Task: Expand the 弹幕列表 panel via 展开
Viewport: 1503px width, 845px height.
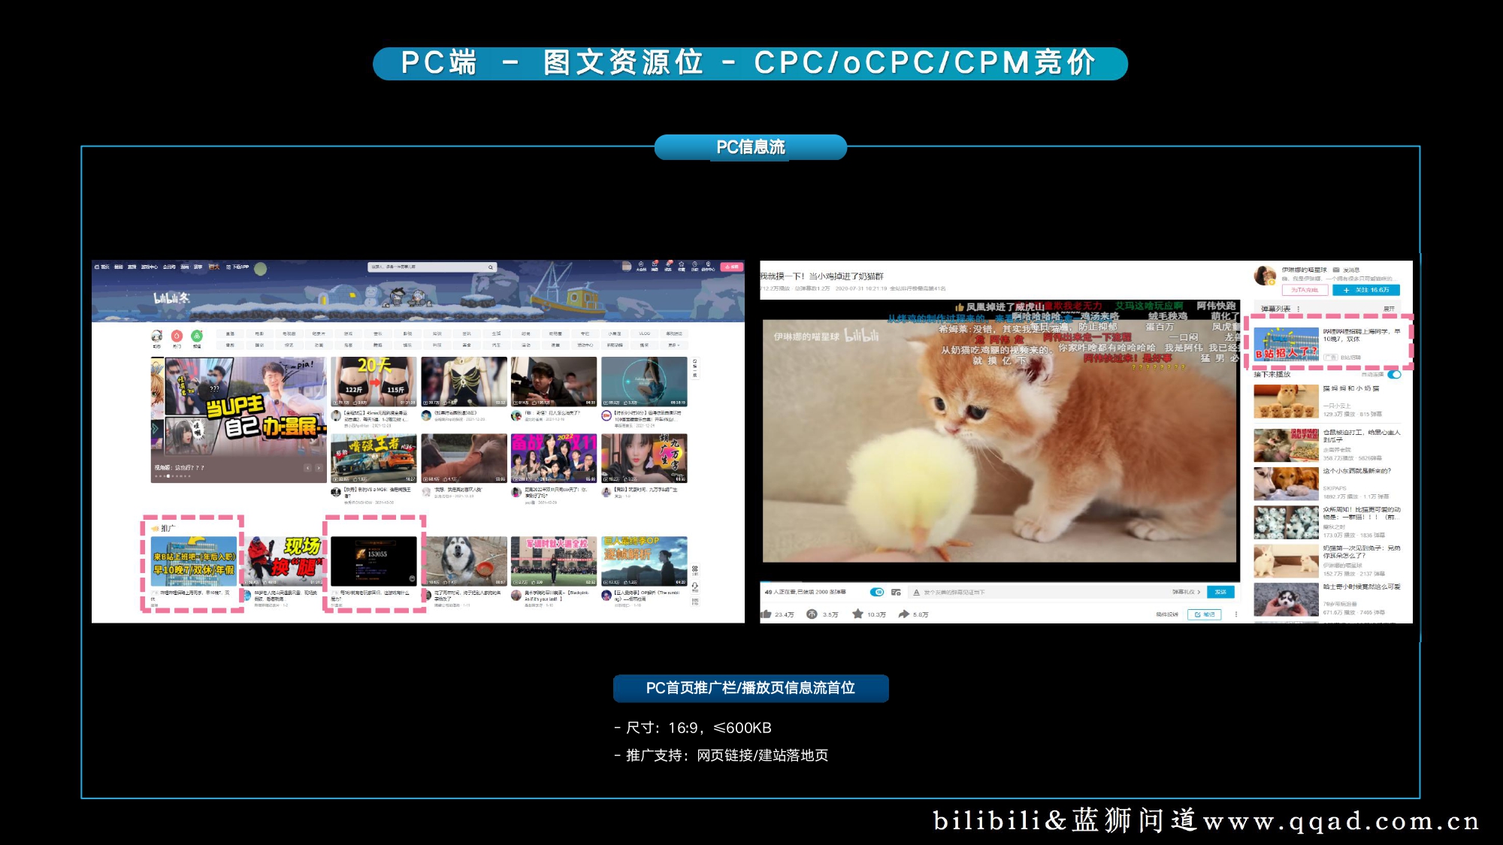Action: pyautogui.click(x=1389, y=309)
